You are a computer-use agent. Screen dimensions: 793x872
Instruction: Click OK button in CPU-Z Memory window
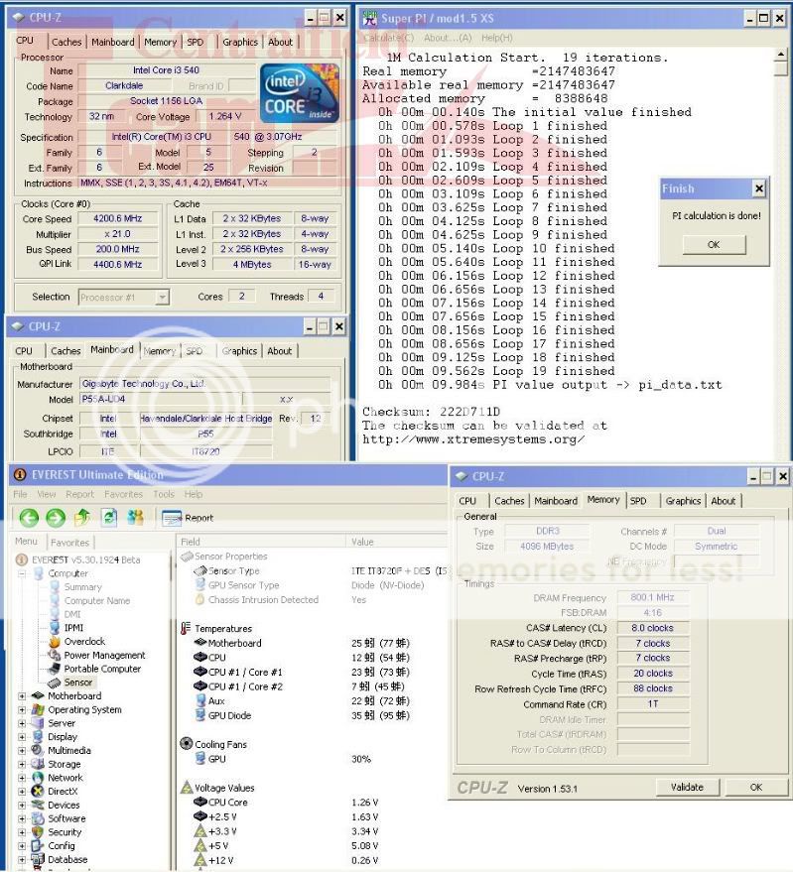pyautogui.click(x=755, y=787)
